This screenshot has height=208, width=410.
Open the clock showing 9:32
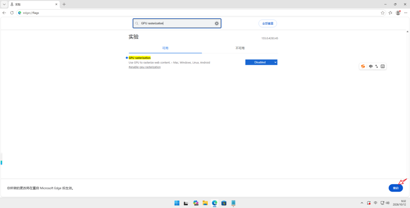(x=400, y=203)
